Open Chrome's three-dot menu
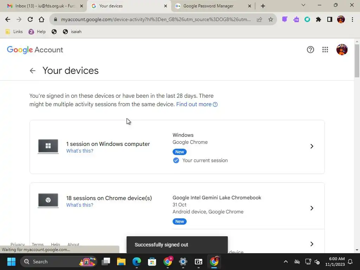The width and height of the screenshot is (360, 270). 352,20
